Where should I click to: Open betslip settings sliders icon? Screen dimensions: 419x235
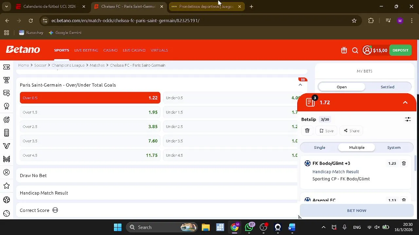408,119
